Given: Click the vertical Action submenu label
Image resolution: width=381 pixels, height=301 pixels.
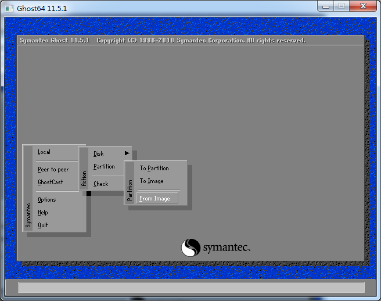Looking at the screenshot, I should click(84, 179).
